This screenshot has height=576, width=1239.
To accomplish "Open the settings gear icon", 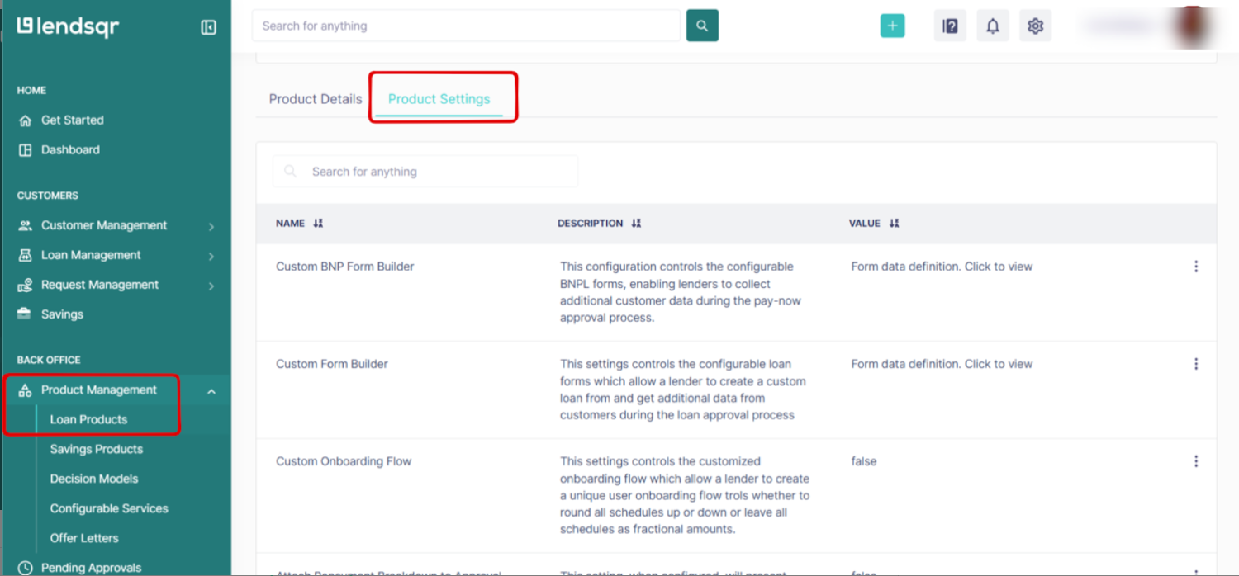I will coord(1035,25).
